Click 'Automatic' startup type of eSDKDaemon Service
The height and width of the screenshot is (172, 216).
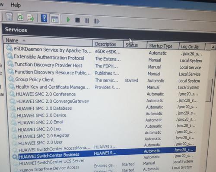158,53
